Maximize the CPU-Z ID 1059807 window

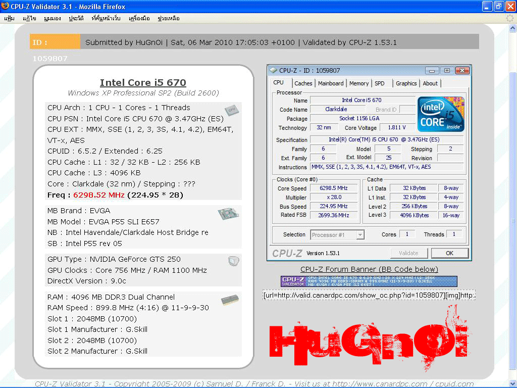tap(447, 70)
